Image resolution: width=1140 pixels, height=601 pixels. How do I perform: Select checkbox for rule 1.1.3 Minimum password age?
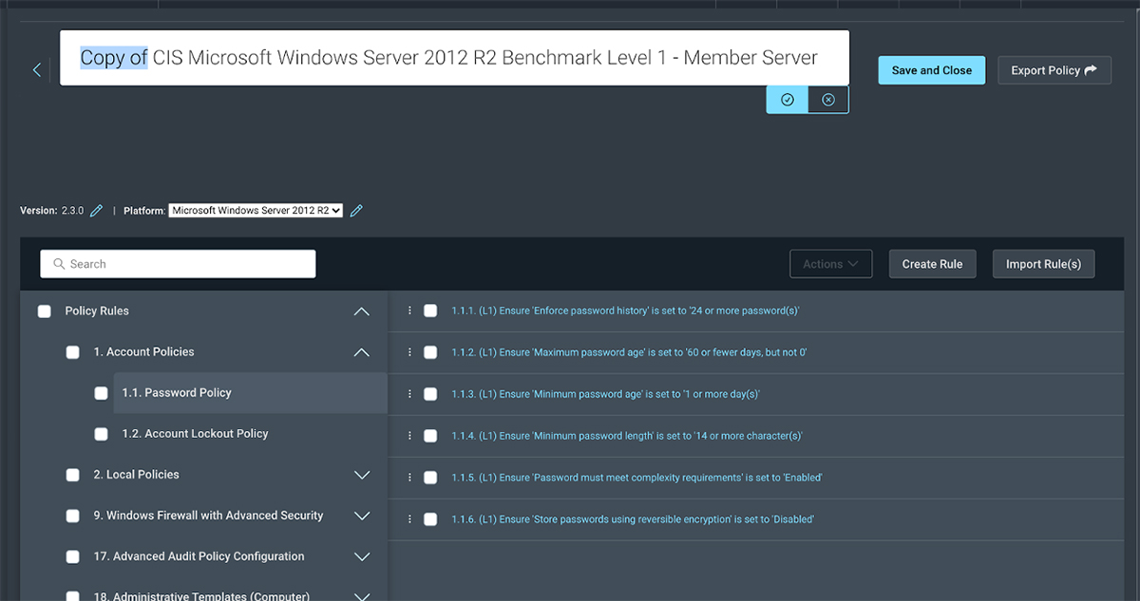coord(430,394)
